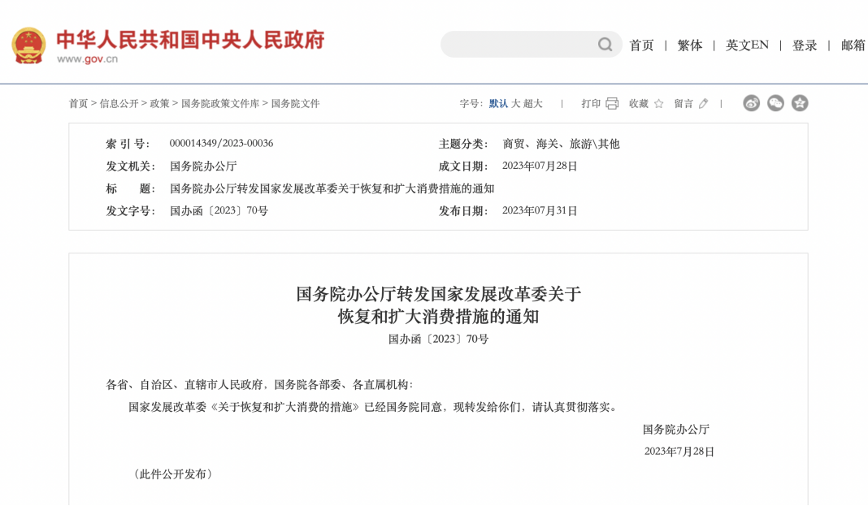Click the search magnifier icon
This screenshot has height=506, width=868.
pyautogui.click(x=605, y=44)
